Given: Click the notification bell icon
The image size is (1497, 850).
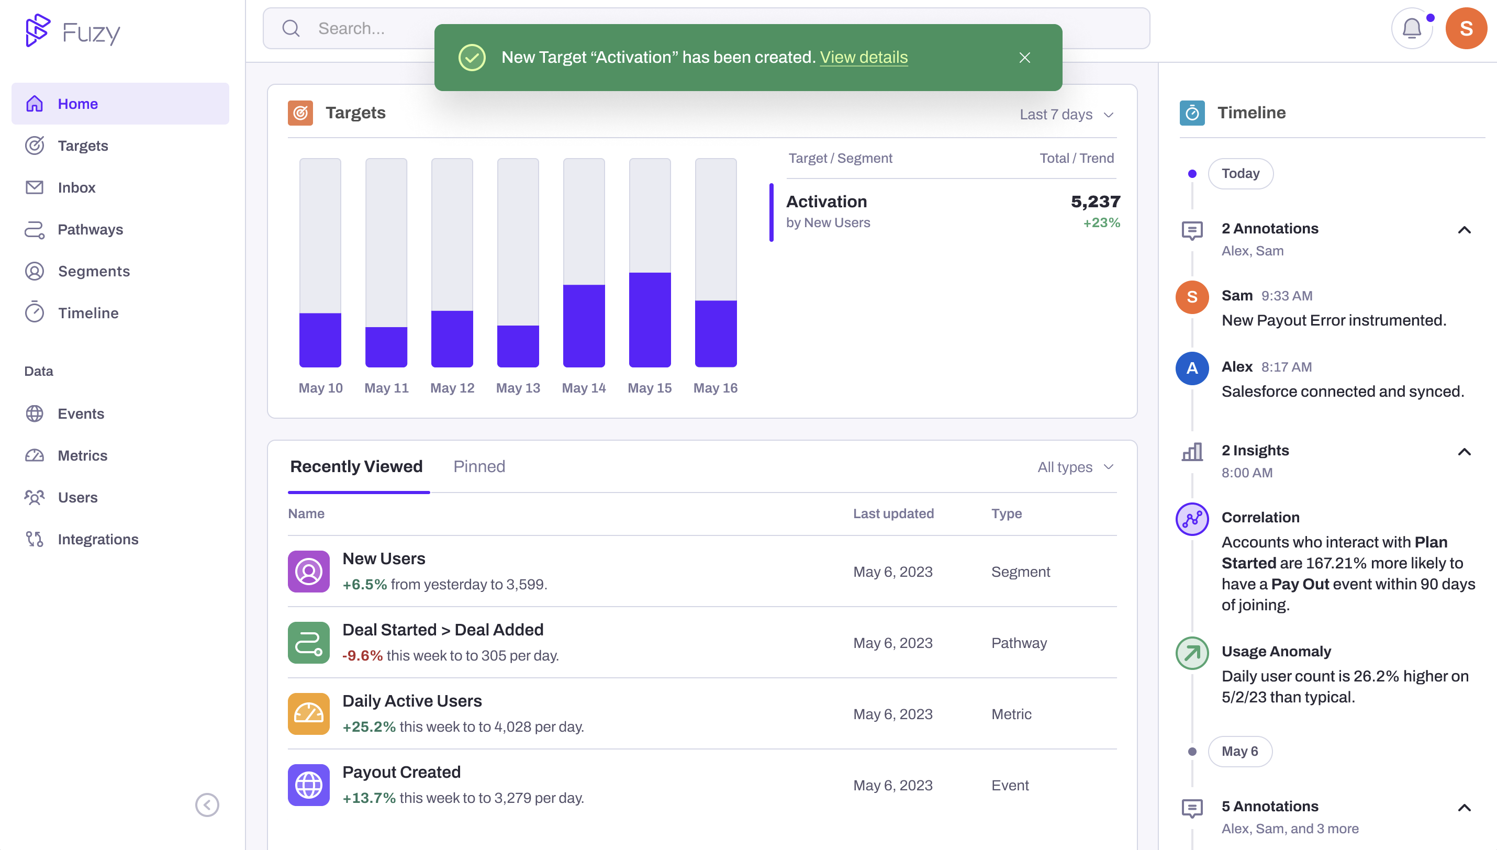Looking at the screenshot, I should point(1411,28).
